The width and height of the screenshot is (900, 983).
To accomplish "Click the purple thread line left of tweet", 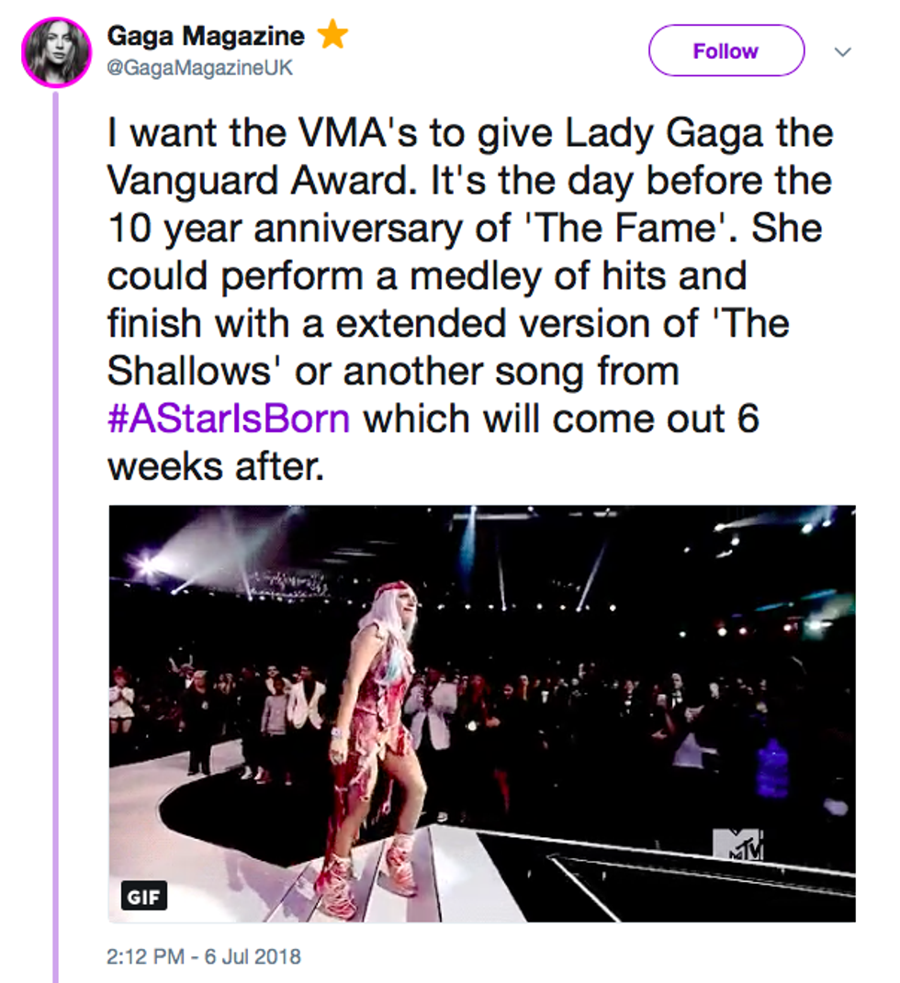I will tap(56, 551).
